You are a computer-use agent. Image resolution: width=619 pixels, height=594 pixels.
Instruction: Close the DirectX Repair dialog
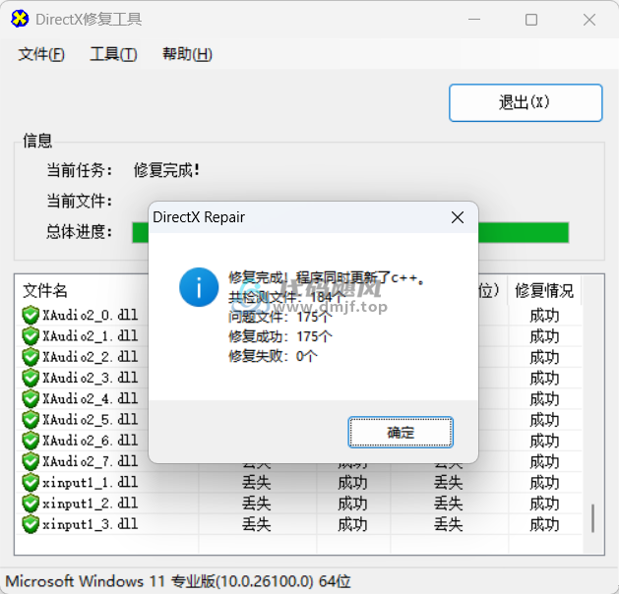pyautogui.click(x=458, y=217)
